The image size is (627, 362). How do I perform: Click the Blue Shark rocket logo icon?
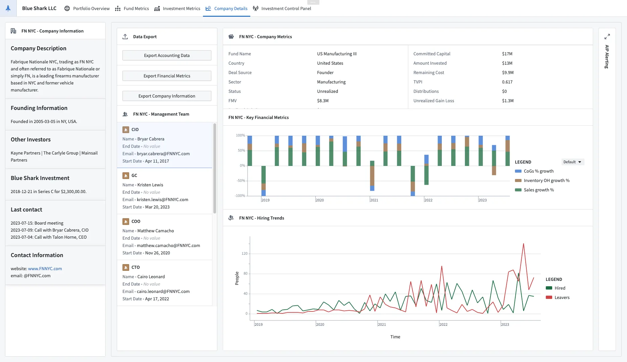tap(8, 8)
